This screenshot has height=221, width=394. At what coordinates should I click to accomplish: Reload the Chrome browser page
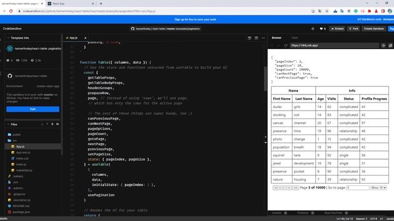point(11,11)
